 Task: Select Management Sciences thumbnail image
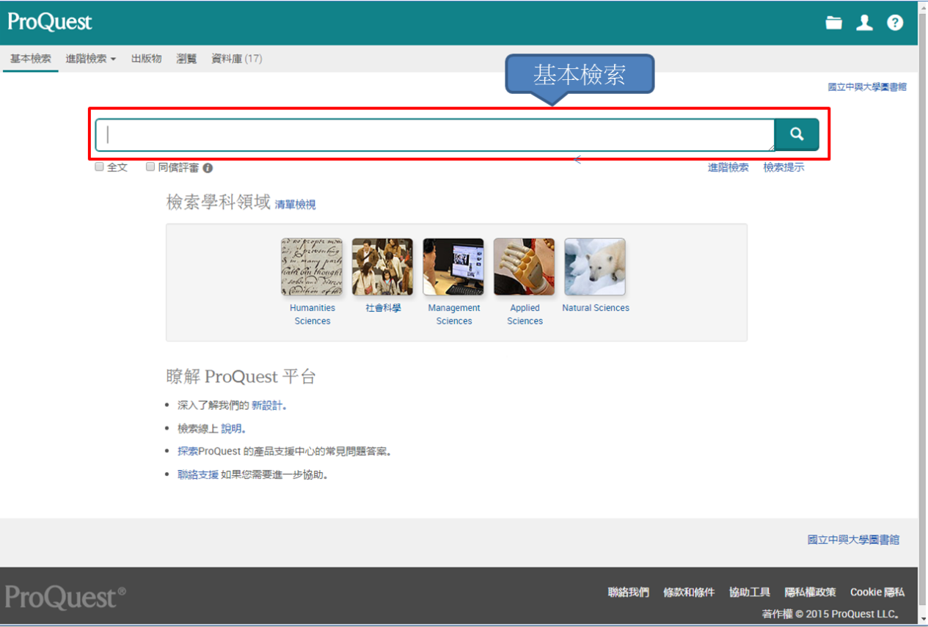[453, 267]
